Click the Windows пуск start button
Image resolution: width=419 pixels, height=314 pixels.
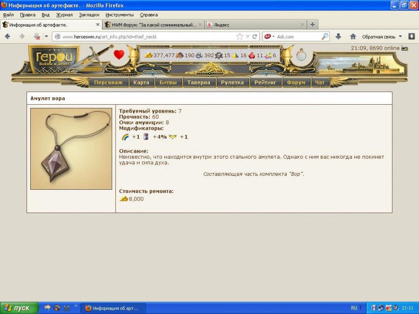point(19,308)
